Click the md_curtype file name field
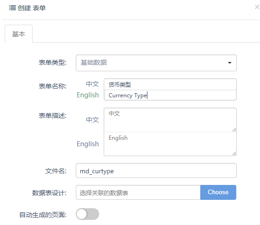This screenshot has width=260, height=225. [156, 170]
